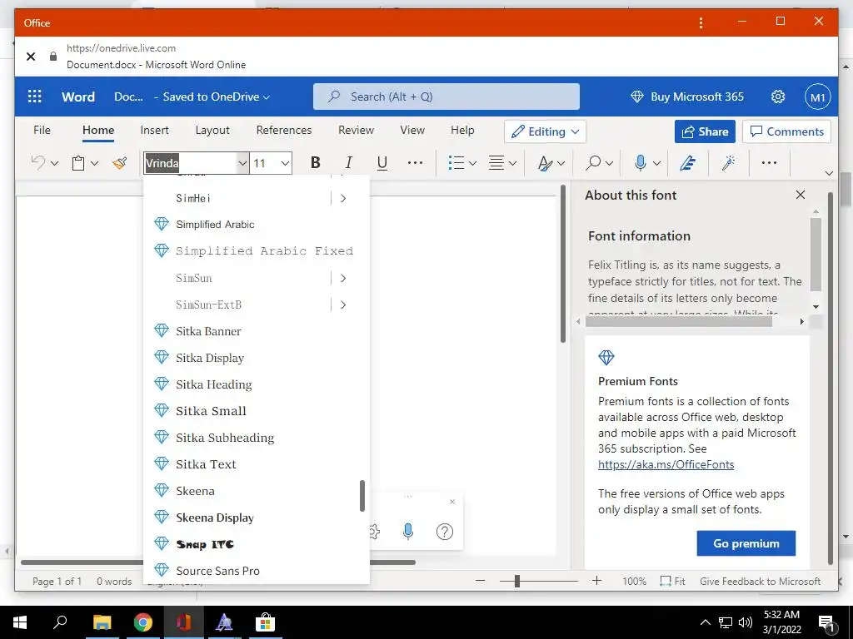Toggle Bold formatting
The height and width of the screenshot is (639, 853).
pyautogui.click(x=315, y=162)
